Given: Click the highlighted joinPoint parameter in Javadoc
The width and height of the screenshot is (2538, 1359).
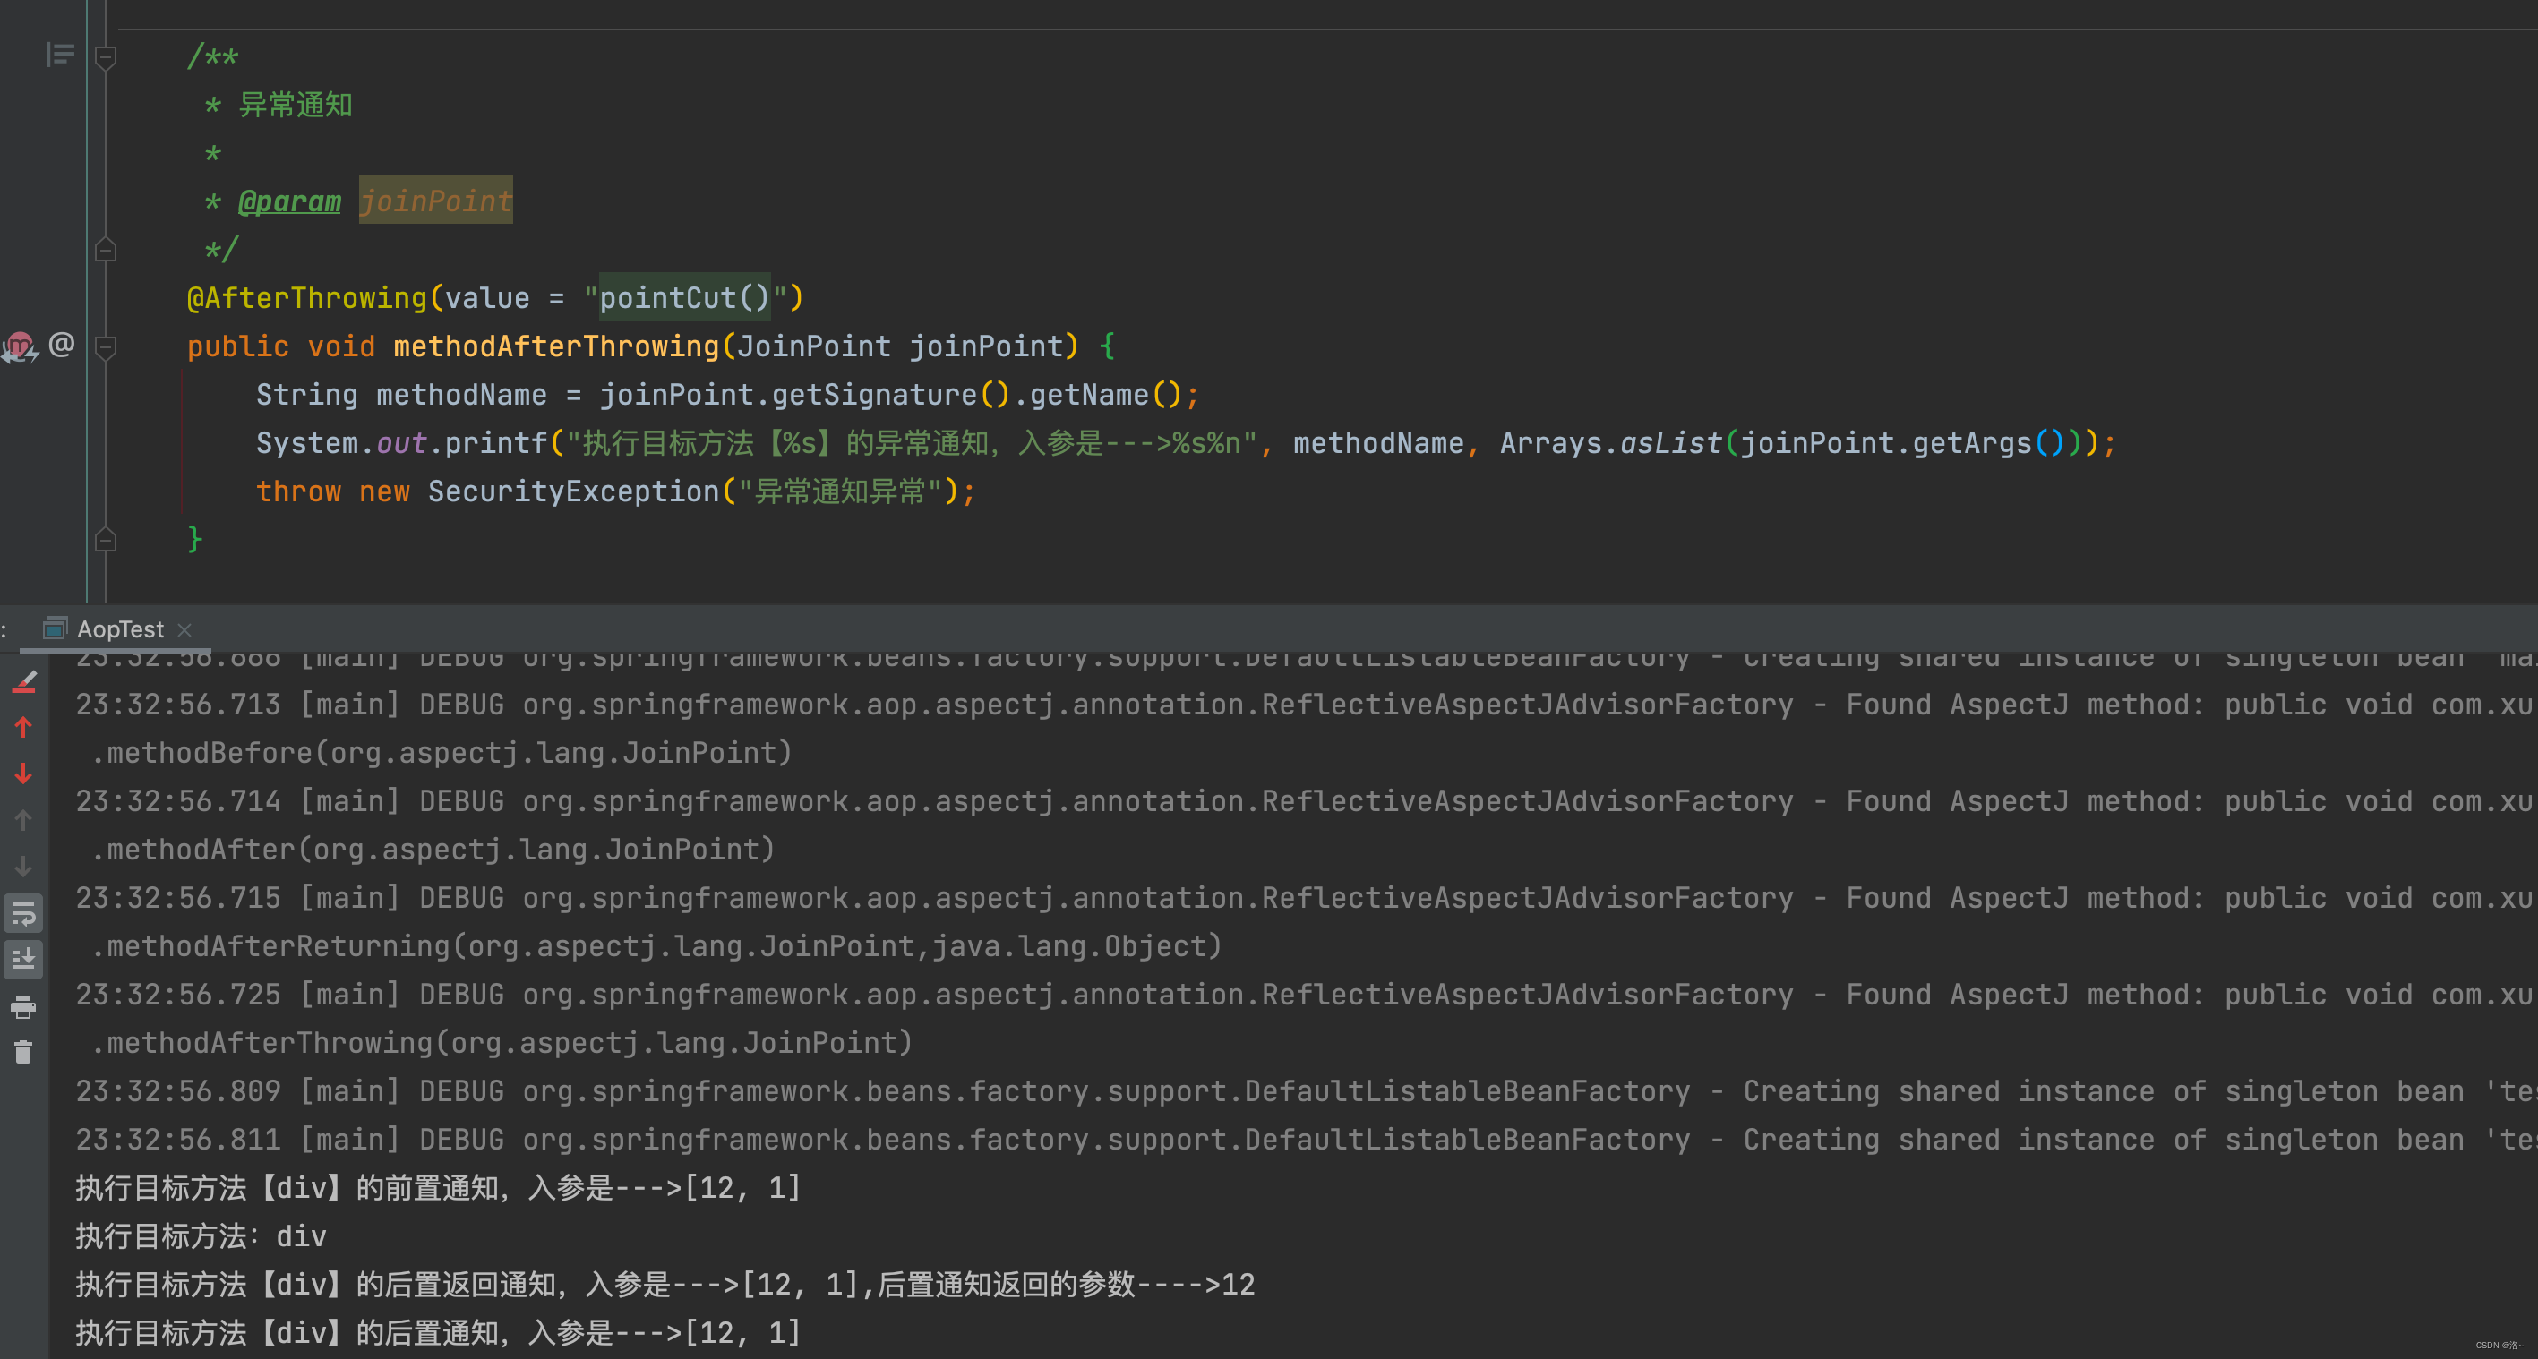Looking at the screenshot, I should click(x=435, y=202).
